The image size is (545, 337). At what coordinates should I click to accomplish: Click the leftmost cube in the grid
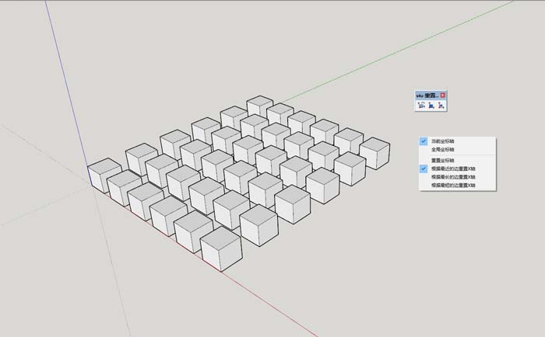tap(104, 174)
